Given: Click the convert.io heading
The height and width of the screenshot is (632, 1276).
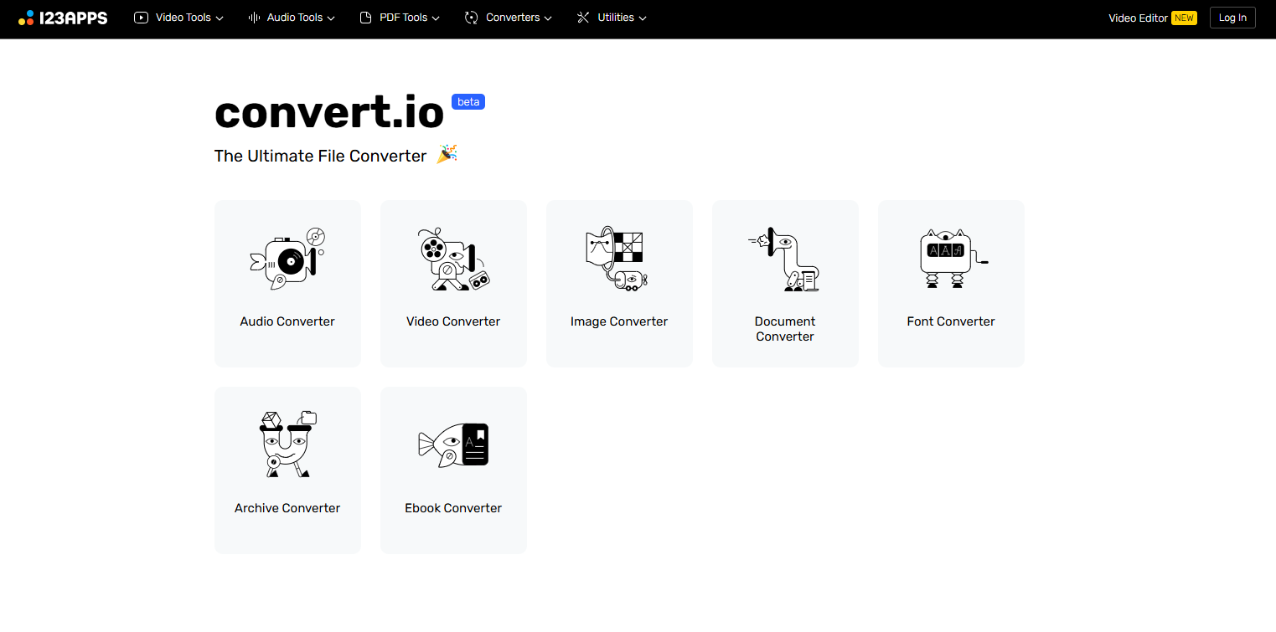Looking at the screenshot, I should coord(329,112).
